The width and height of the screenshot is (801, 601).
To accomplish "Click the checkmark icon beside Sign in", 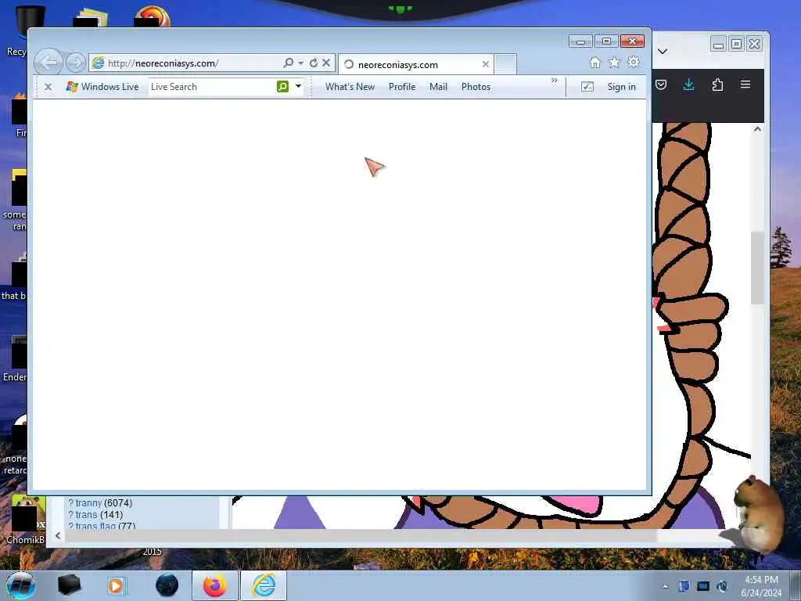I will tap(587, 87).
